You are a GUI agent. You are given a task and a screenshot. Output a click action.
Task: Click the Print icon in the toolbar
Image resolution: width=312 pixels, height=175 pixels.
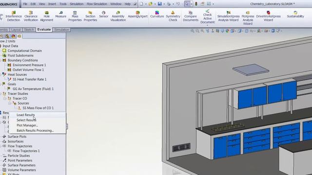pos(169,4)
